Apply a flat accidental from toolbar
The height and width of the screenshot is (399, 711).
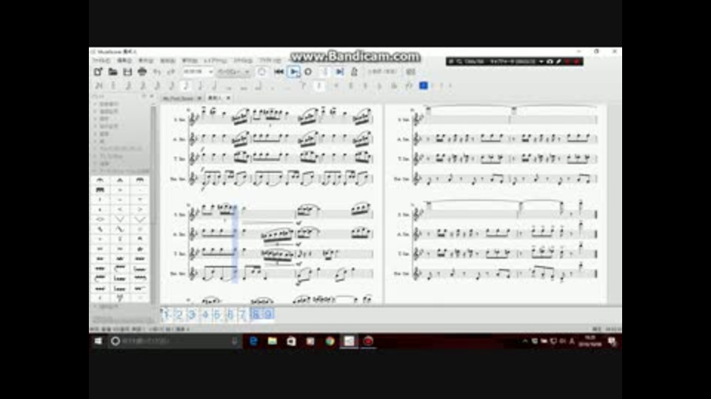(379, 85)
